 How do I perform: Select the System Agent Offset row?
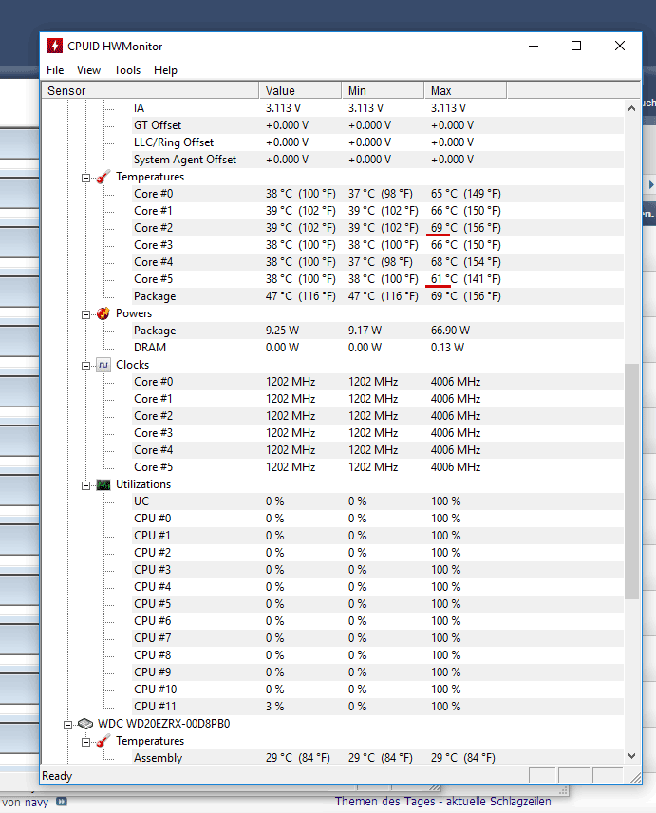(378, 160)
